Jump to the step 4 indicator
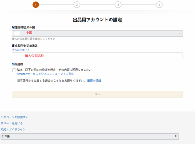The width and height of the screenshot is (195, 144). click(159, 5)
